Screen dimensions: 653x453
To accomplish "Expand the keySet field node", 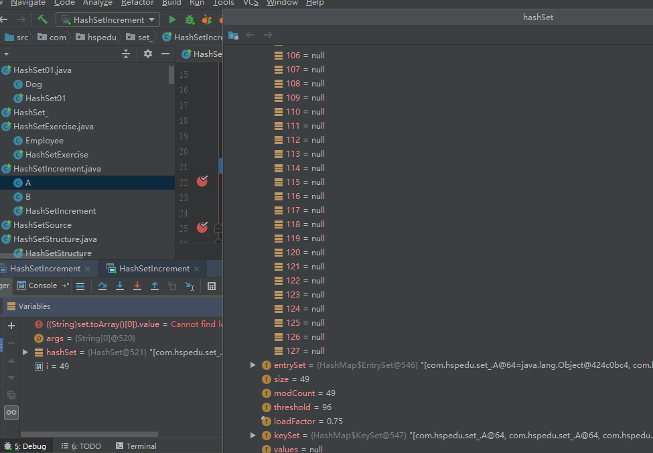I will coord(252,436).
